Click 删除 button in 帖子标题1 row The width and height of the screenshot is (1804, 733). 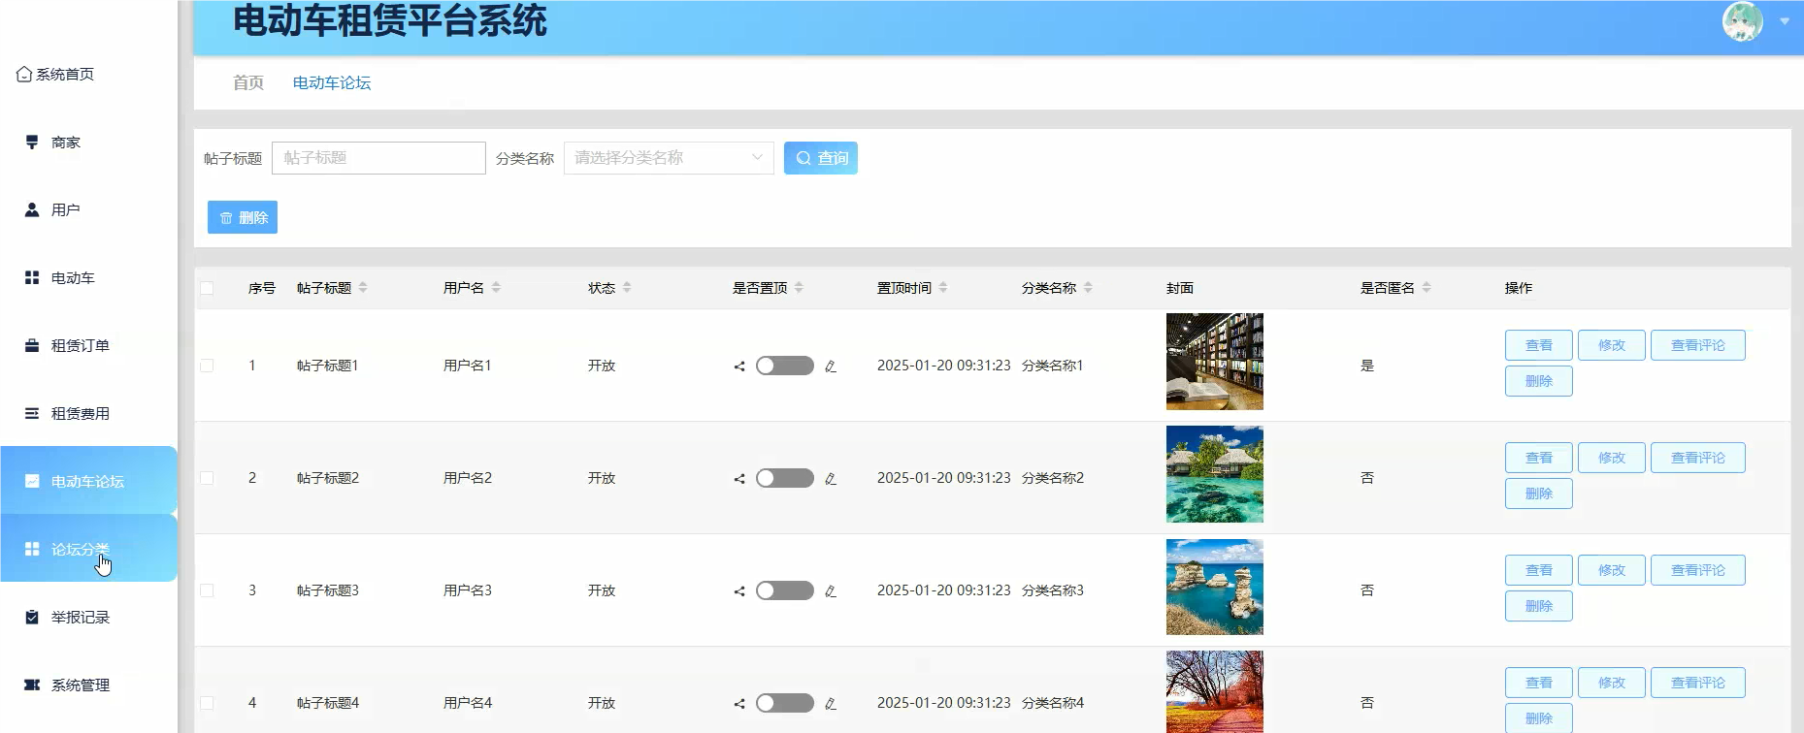coord(1539,381)
